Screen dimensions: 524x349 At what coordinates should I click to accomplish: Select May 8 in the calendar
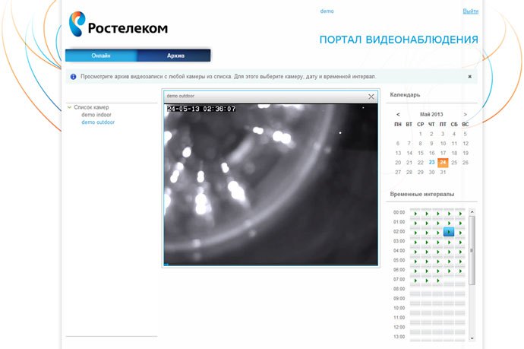421,144
